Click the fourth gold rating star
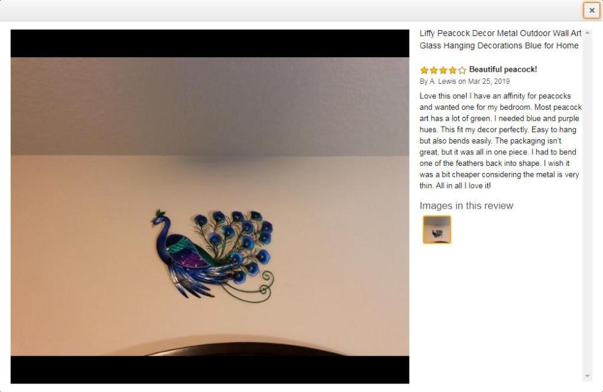This screenshot has height=392, width=603. pos(453,70)
